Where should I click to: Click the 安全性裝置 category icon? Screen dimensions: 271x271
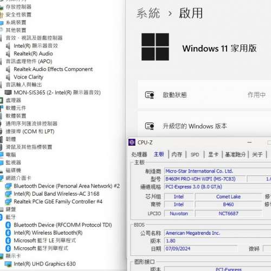coord(2,15)
